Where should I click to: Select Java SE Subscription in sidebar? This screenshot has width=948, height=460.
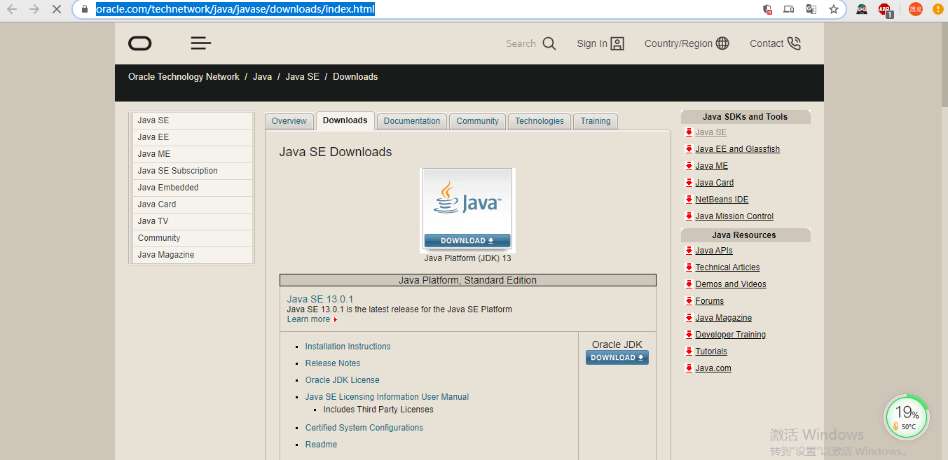[192, 171]
